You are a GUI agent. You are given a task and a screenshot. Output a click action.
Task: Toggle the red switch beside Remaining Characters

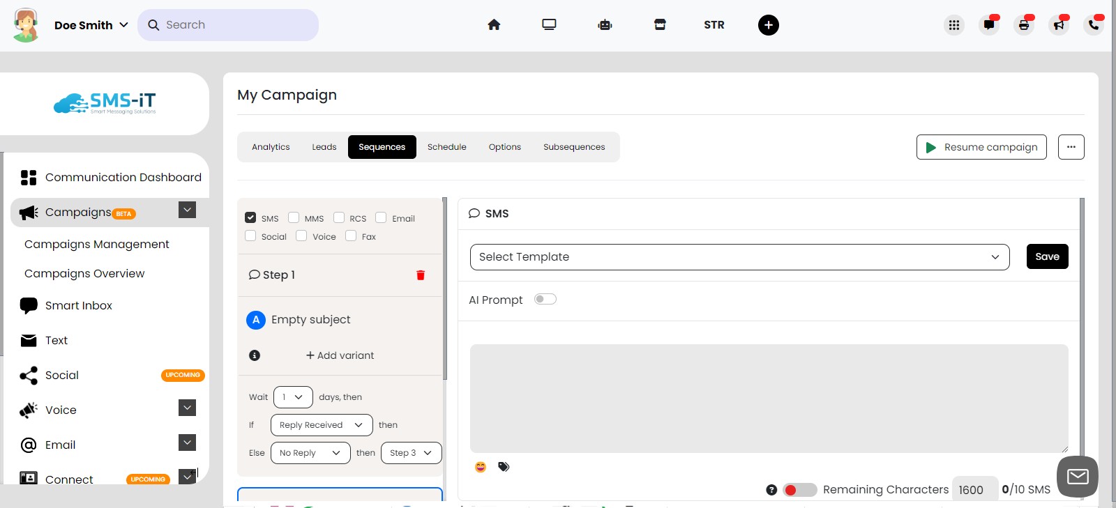[799, 490]
